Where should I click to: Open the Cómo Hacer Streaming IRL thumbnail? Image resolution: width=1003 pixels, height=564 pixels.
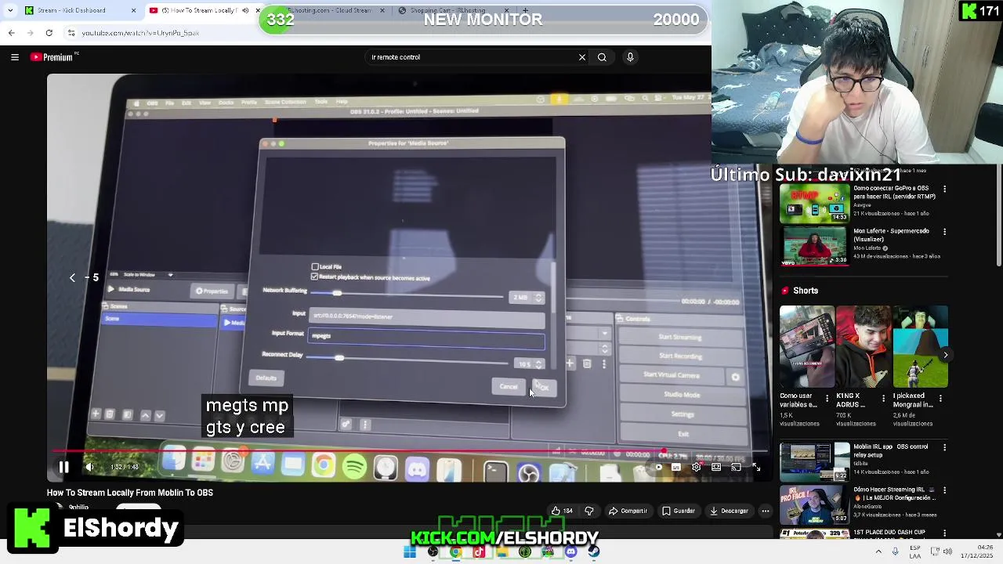pos(815,505)
